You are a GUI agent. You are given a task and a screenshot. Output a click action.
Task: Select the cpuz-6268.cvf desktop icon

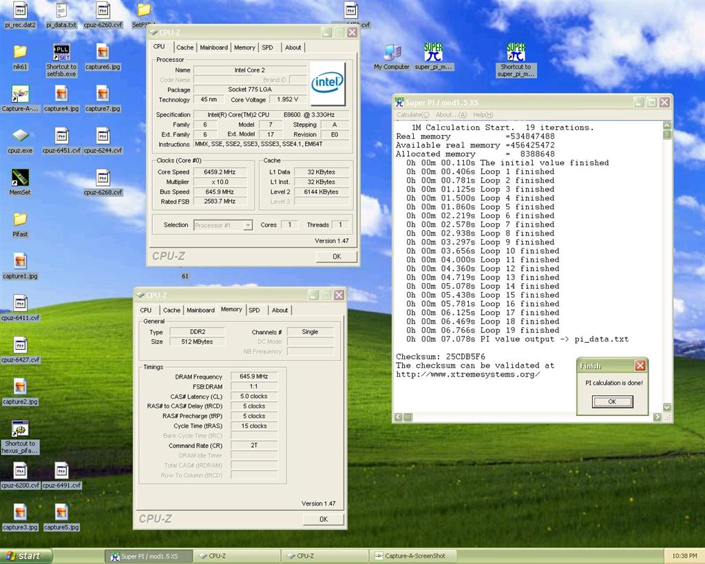[103, 182]
